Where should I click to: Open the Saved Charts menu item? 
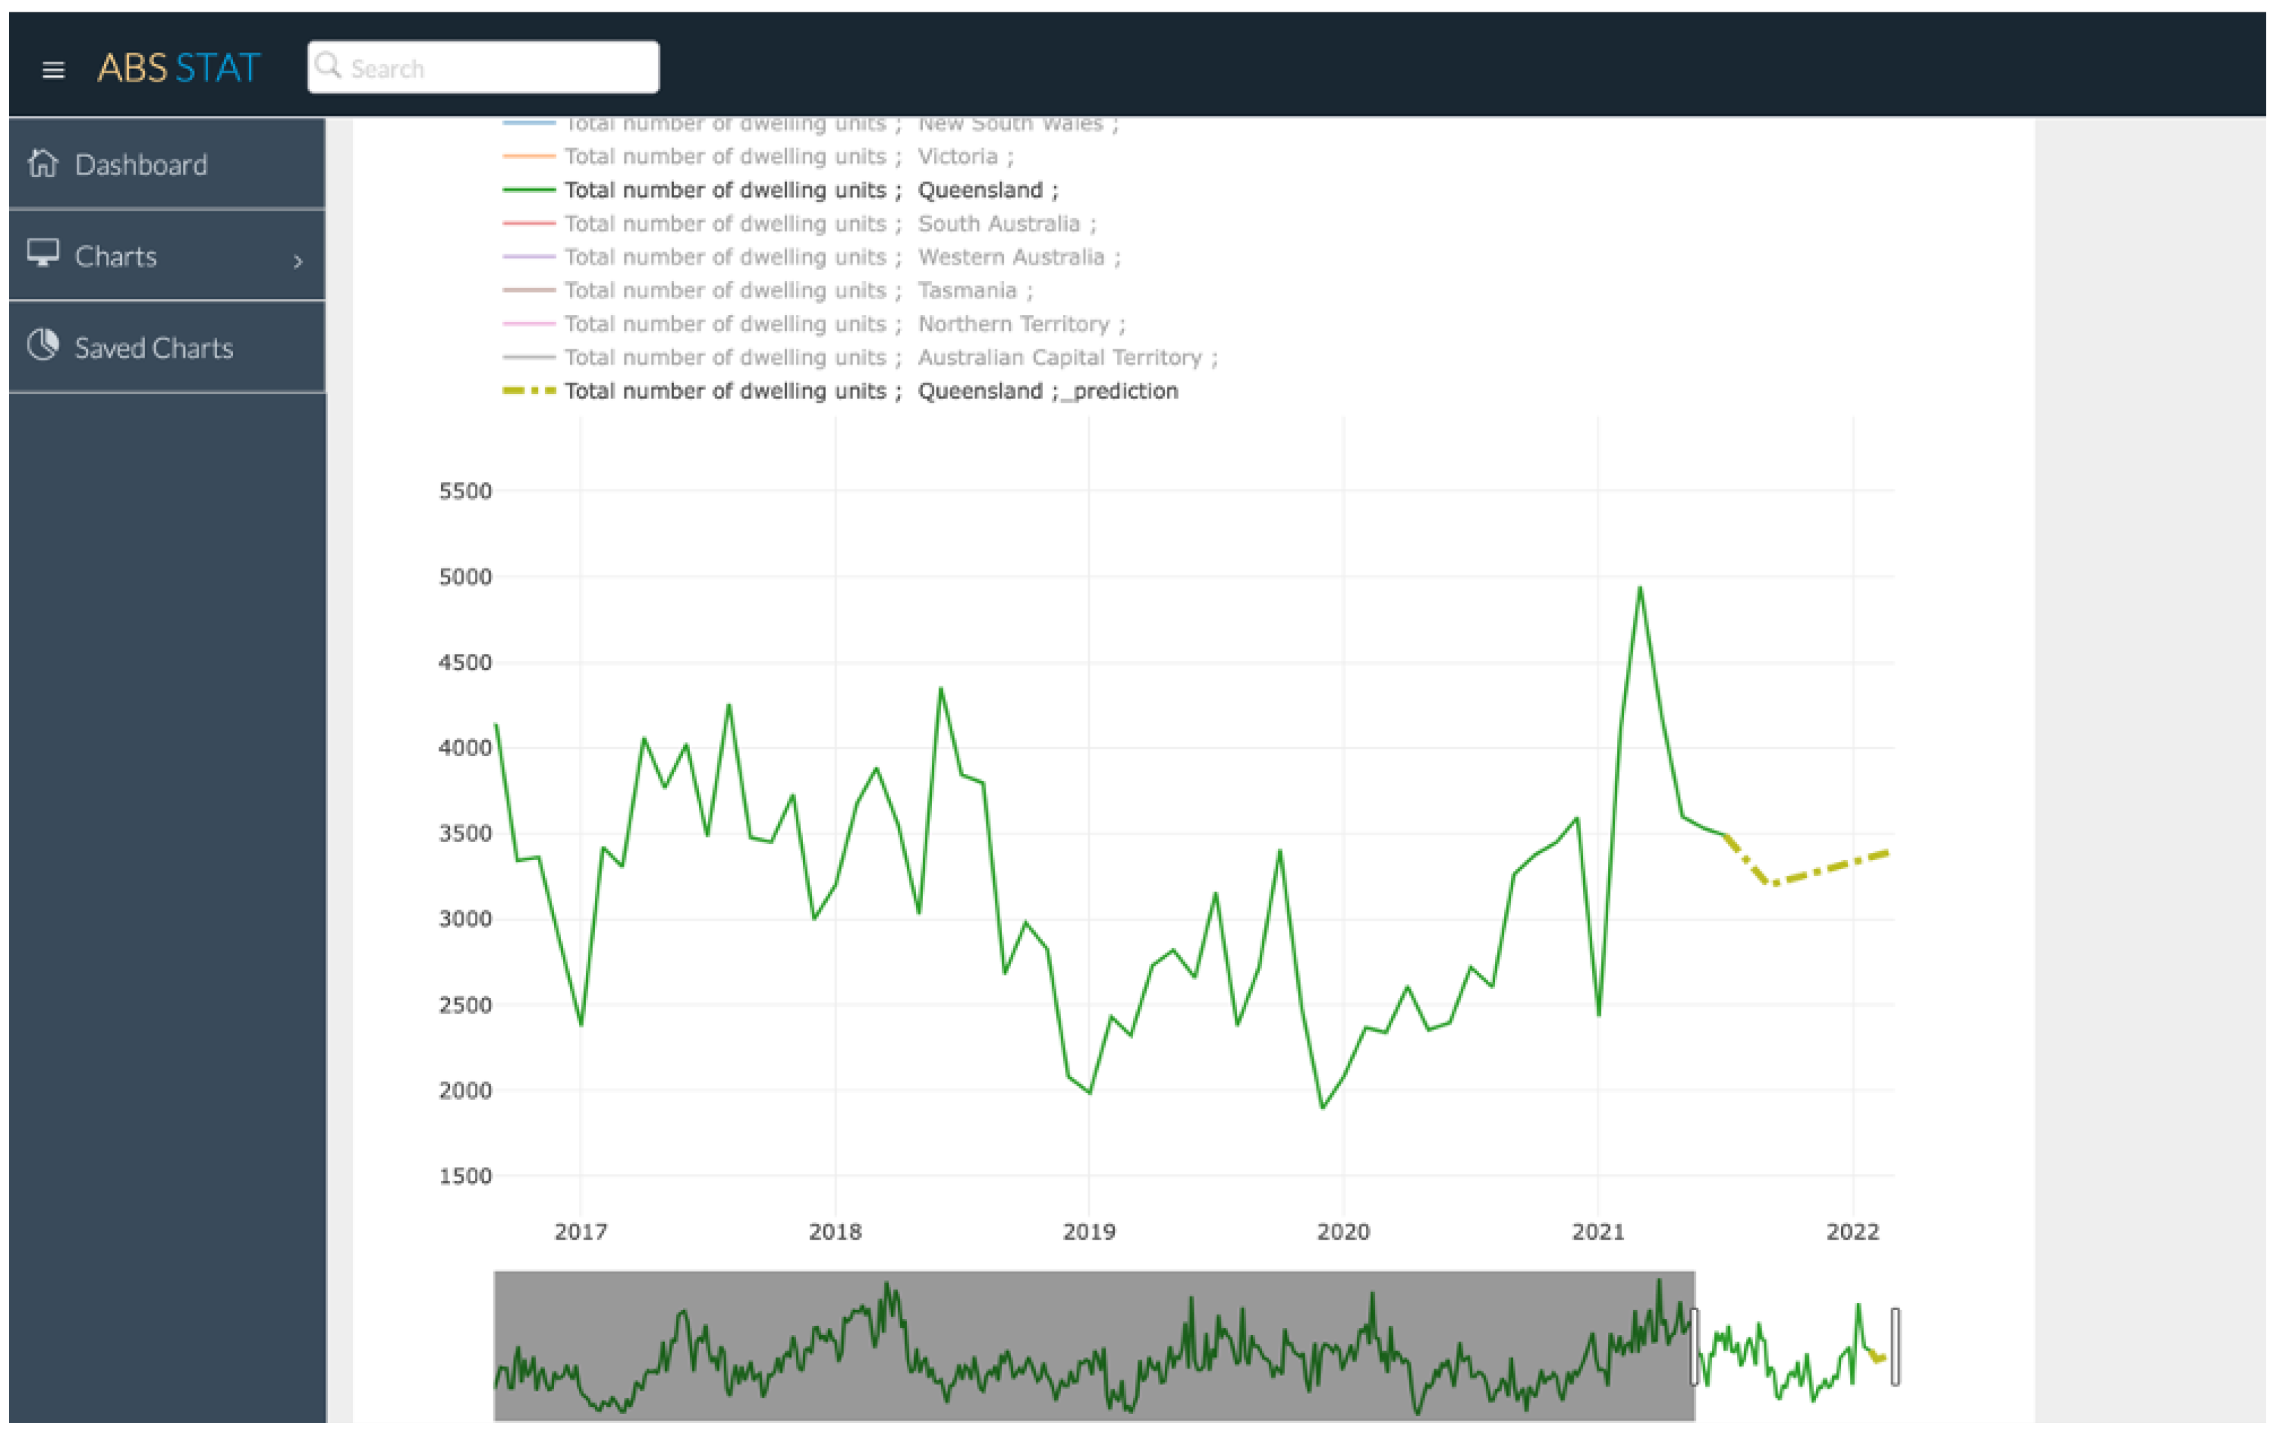coord(154,348)
